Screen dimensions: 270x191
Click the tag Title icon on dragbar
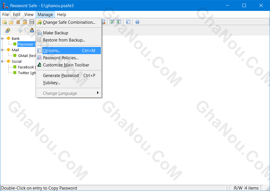coord(20,30)
